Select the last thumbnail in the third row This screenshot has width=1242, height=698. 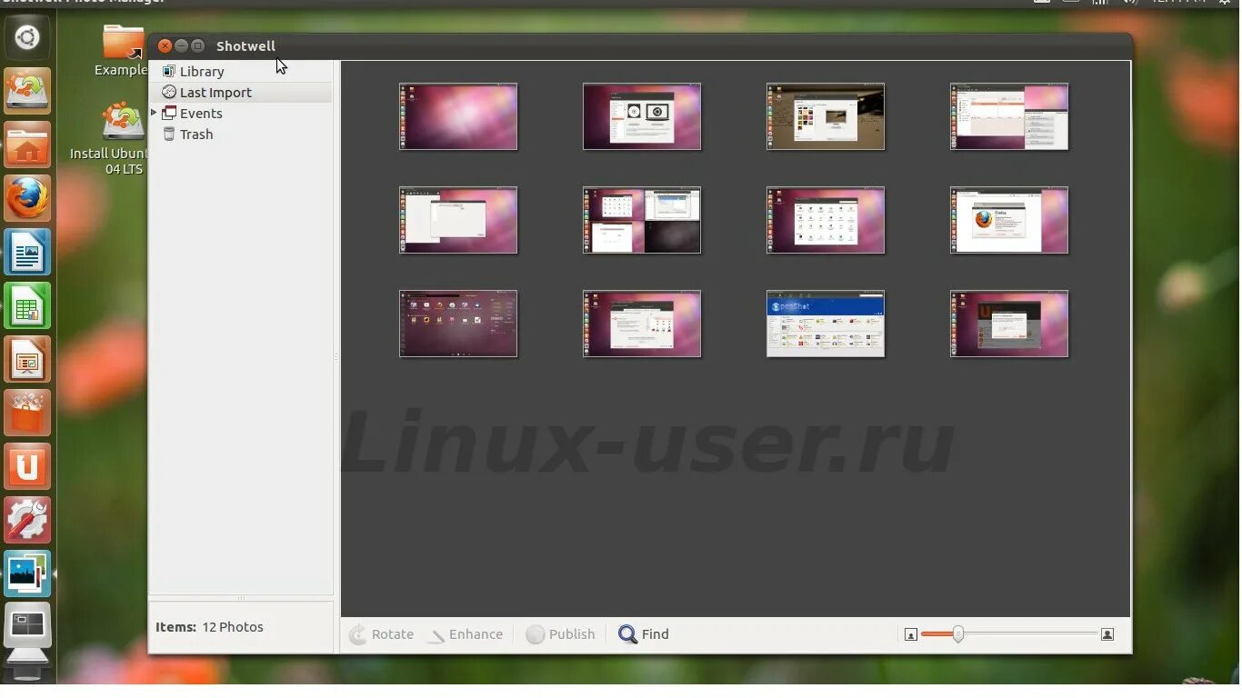tap(1009, 324)
